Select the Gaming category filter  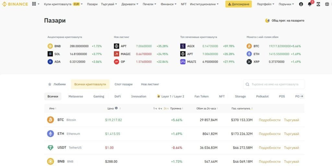[x=99, y=96]
